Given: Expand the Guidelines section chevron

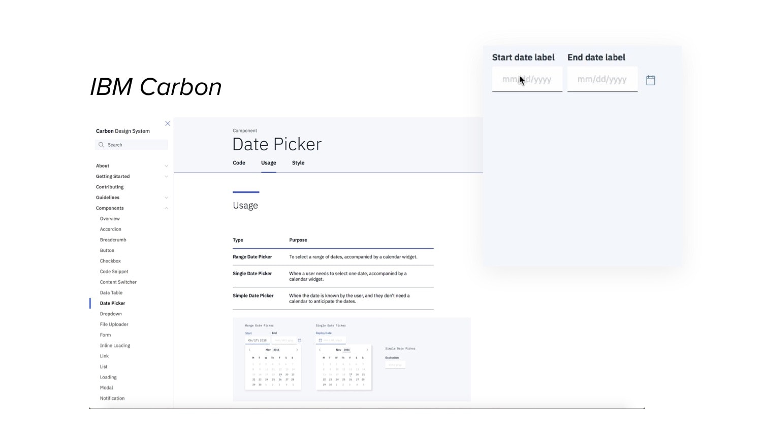Looking at the screenshot, I should pyautogui.click(x=166, y=197).
